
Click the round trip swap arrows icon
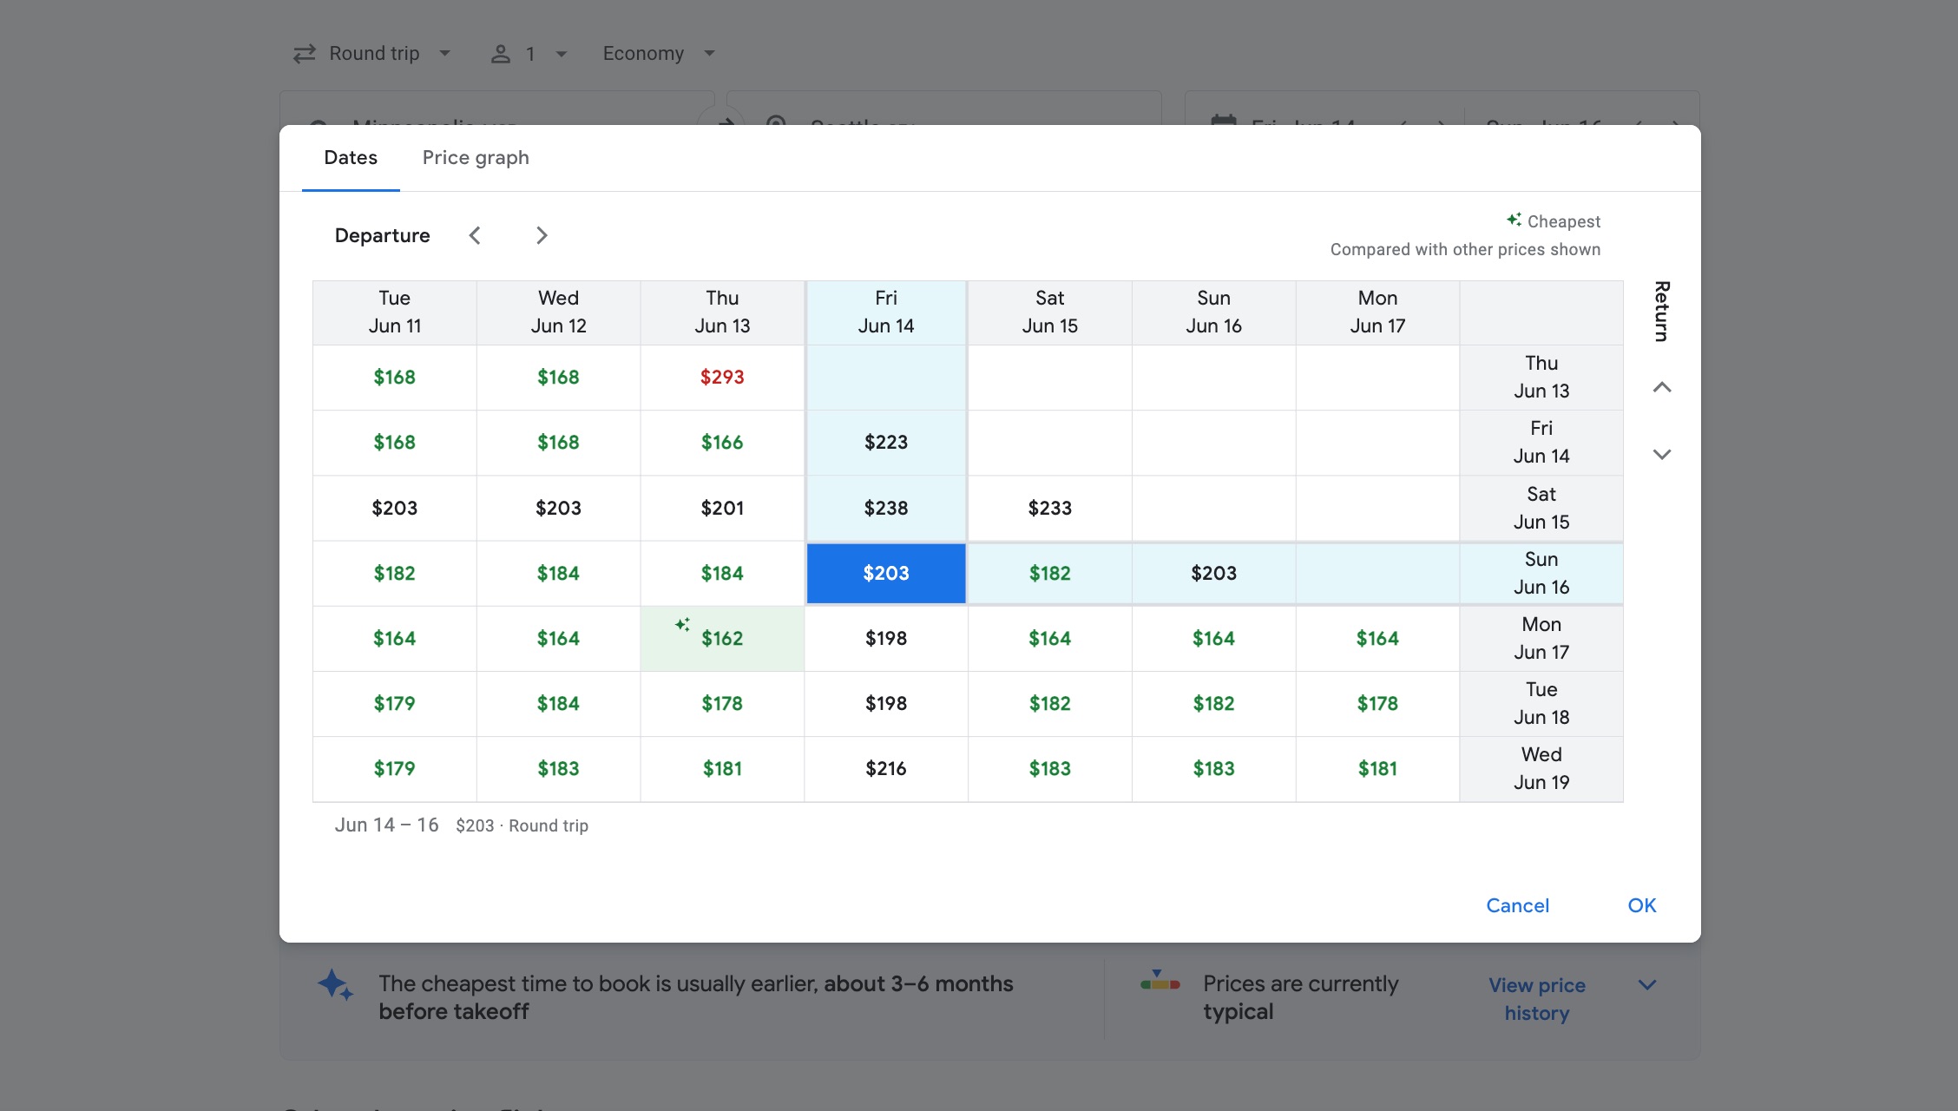coord(304,54)
